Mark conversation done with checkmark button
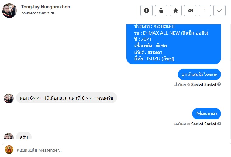The image size is (231, 157). pos(219,11)
